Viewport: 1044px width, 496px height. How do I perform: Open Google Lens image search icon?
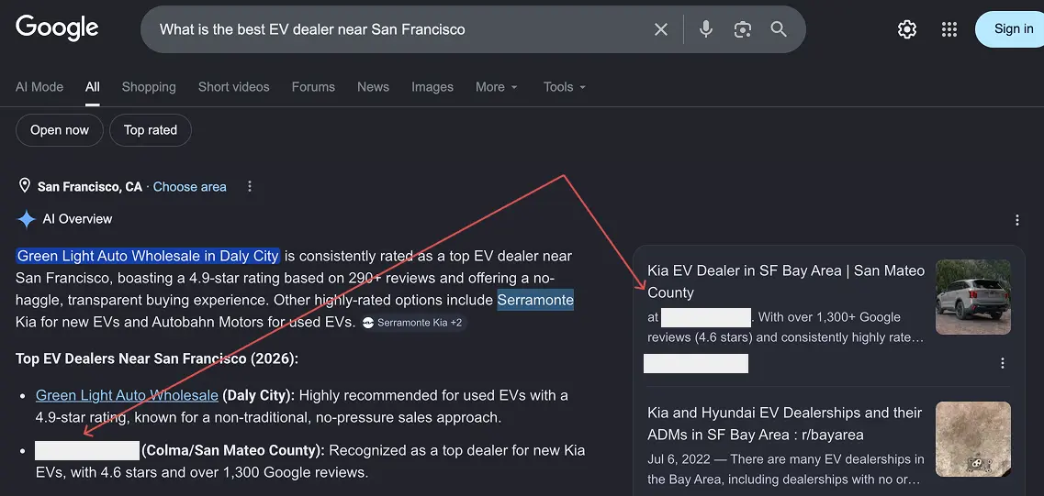(743, 29)
